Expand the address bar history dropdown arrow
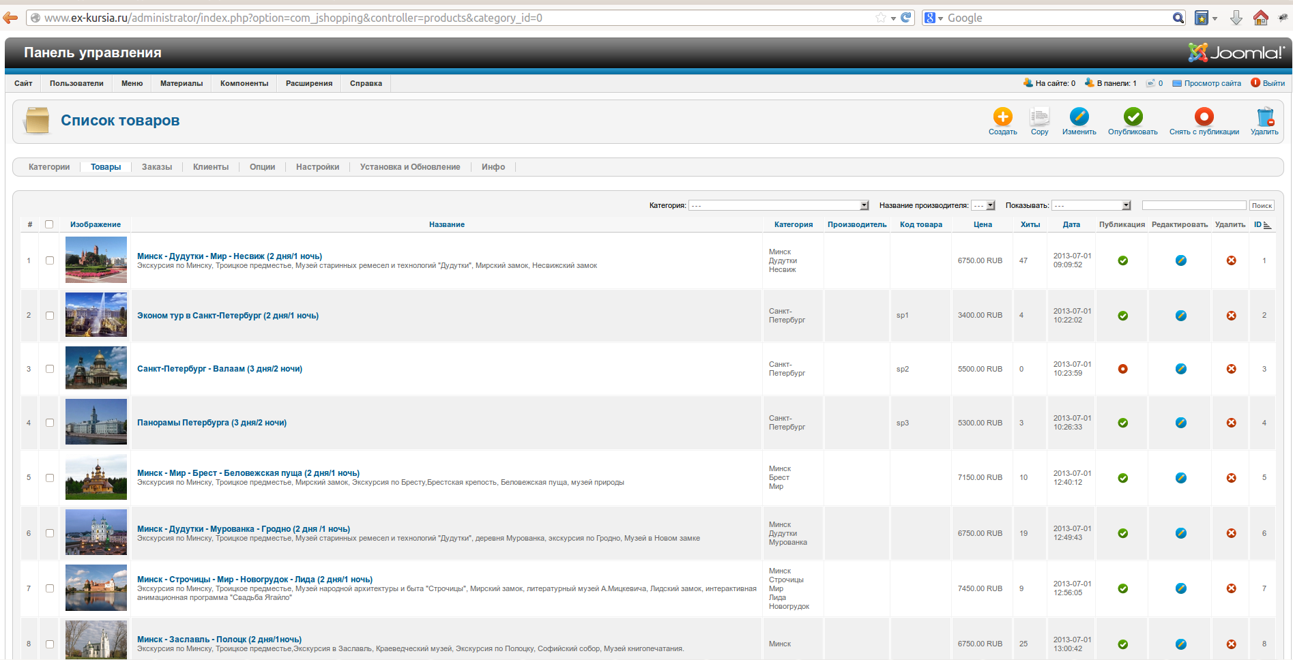 click(x=893, y=18)
